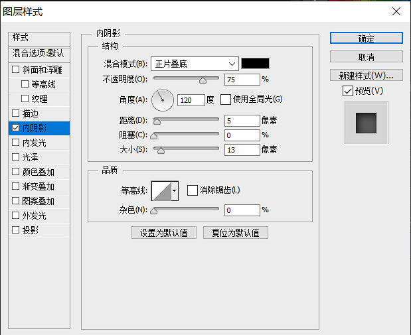411x335 pixels.
Task: Check the 等高线 sub-style checkbox
Action: (x=25, y=84)
